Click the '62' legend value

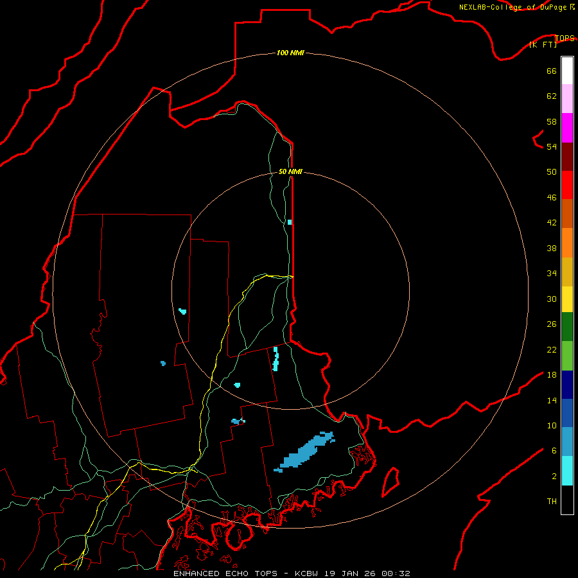552,96
